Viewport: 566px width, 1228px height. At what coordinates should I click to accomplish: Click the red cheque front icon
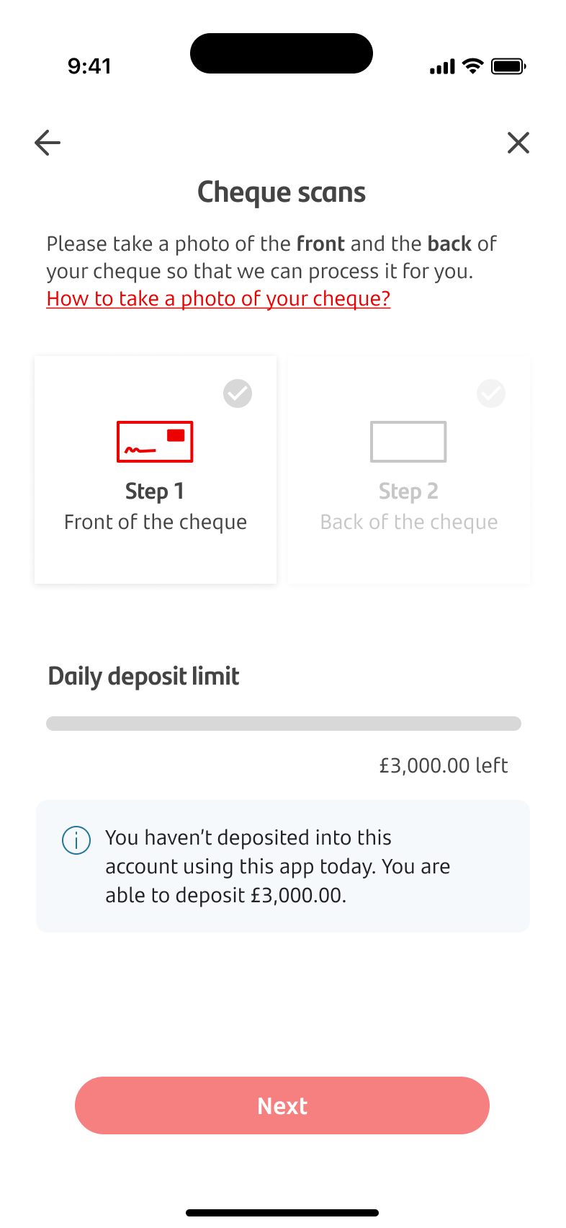click(x=155, y=441)
